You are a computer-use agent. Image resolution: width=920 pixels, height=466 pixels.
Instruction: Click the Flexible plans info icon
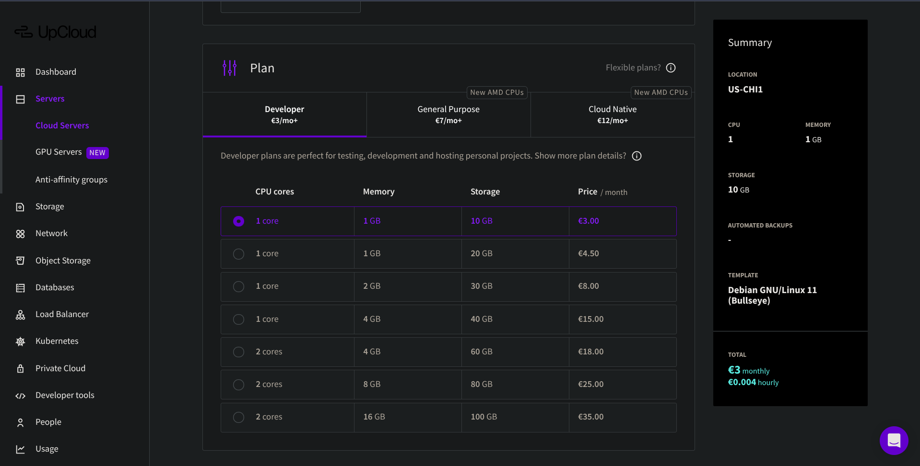[x=671, y=68]
